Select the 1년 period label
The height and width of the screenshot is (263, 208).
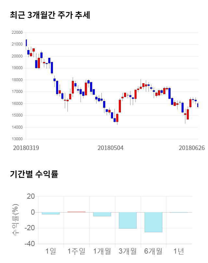[179, 251]
